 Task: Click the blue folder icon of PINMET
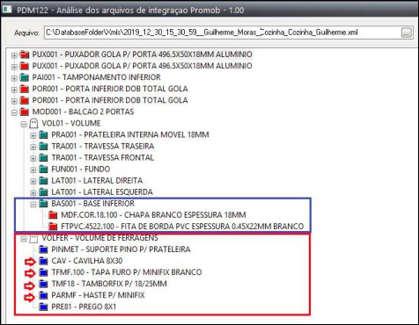(x=43, y=249)
